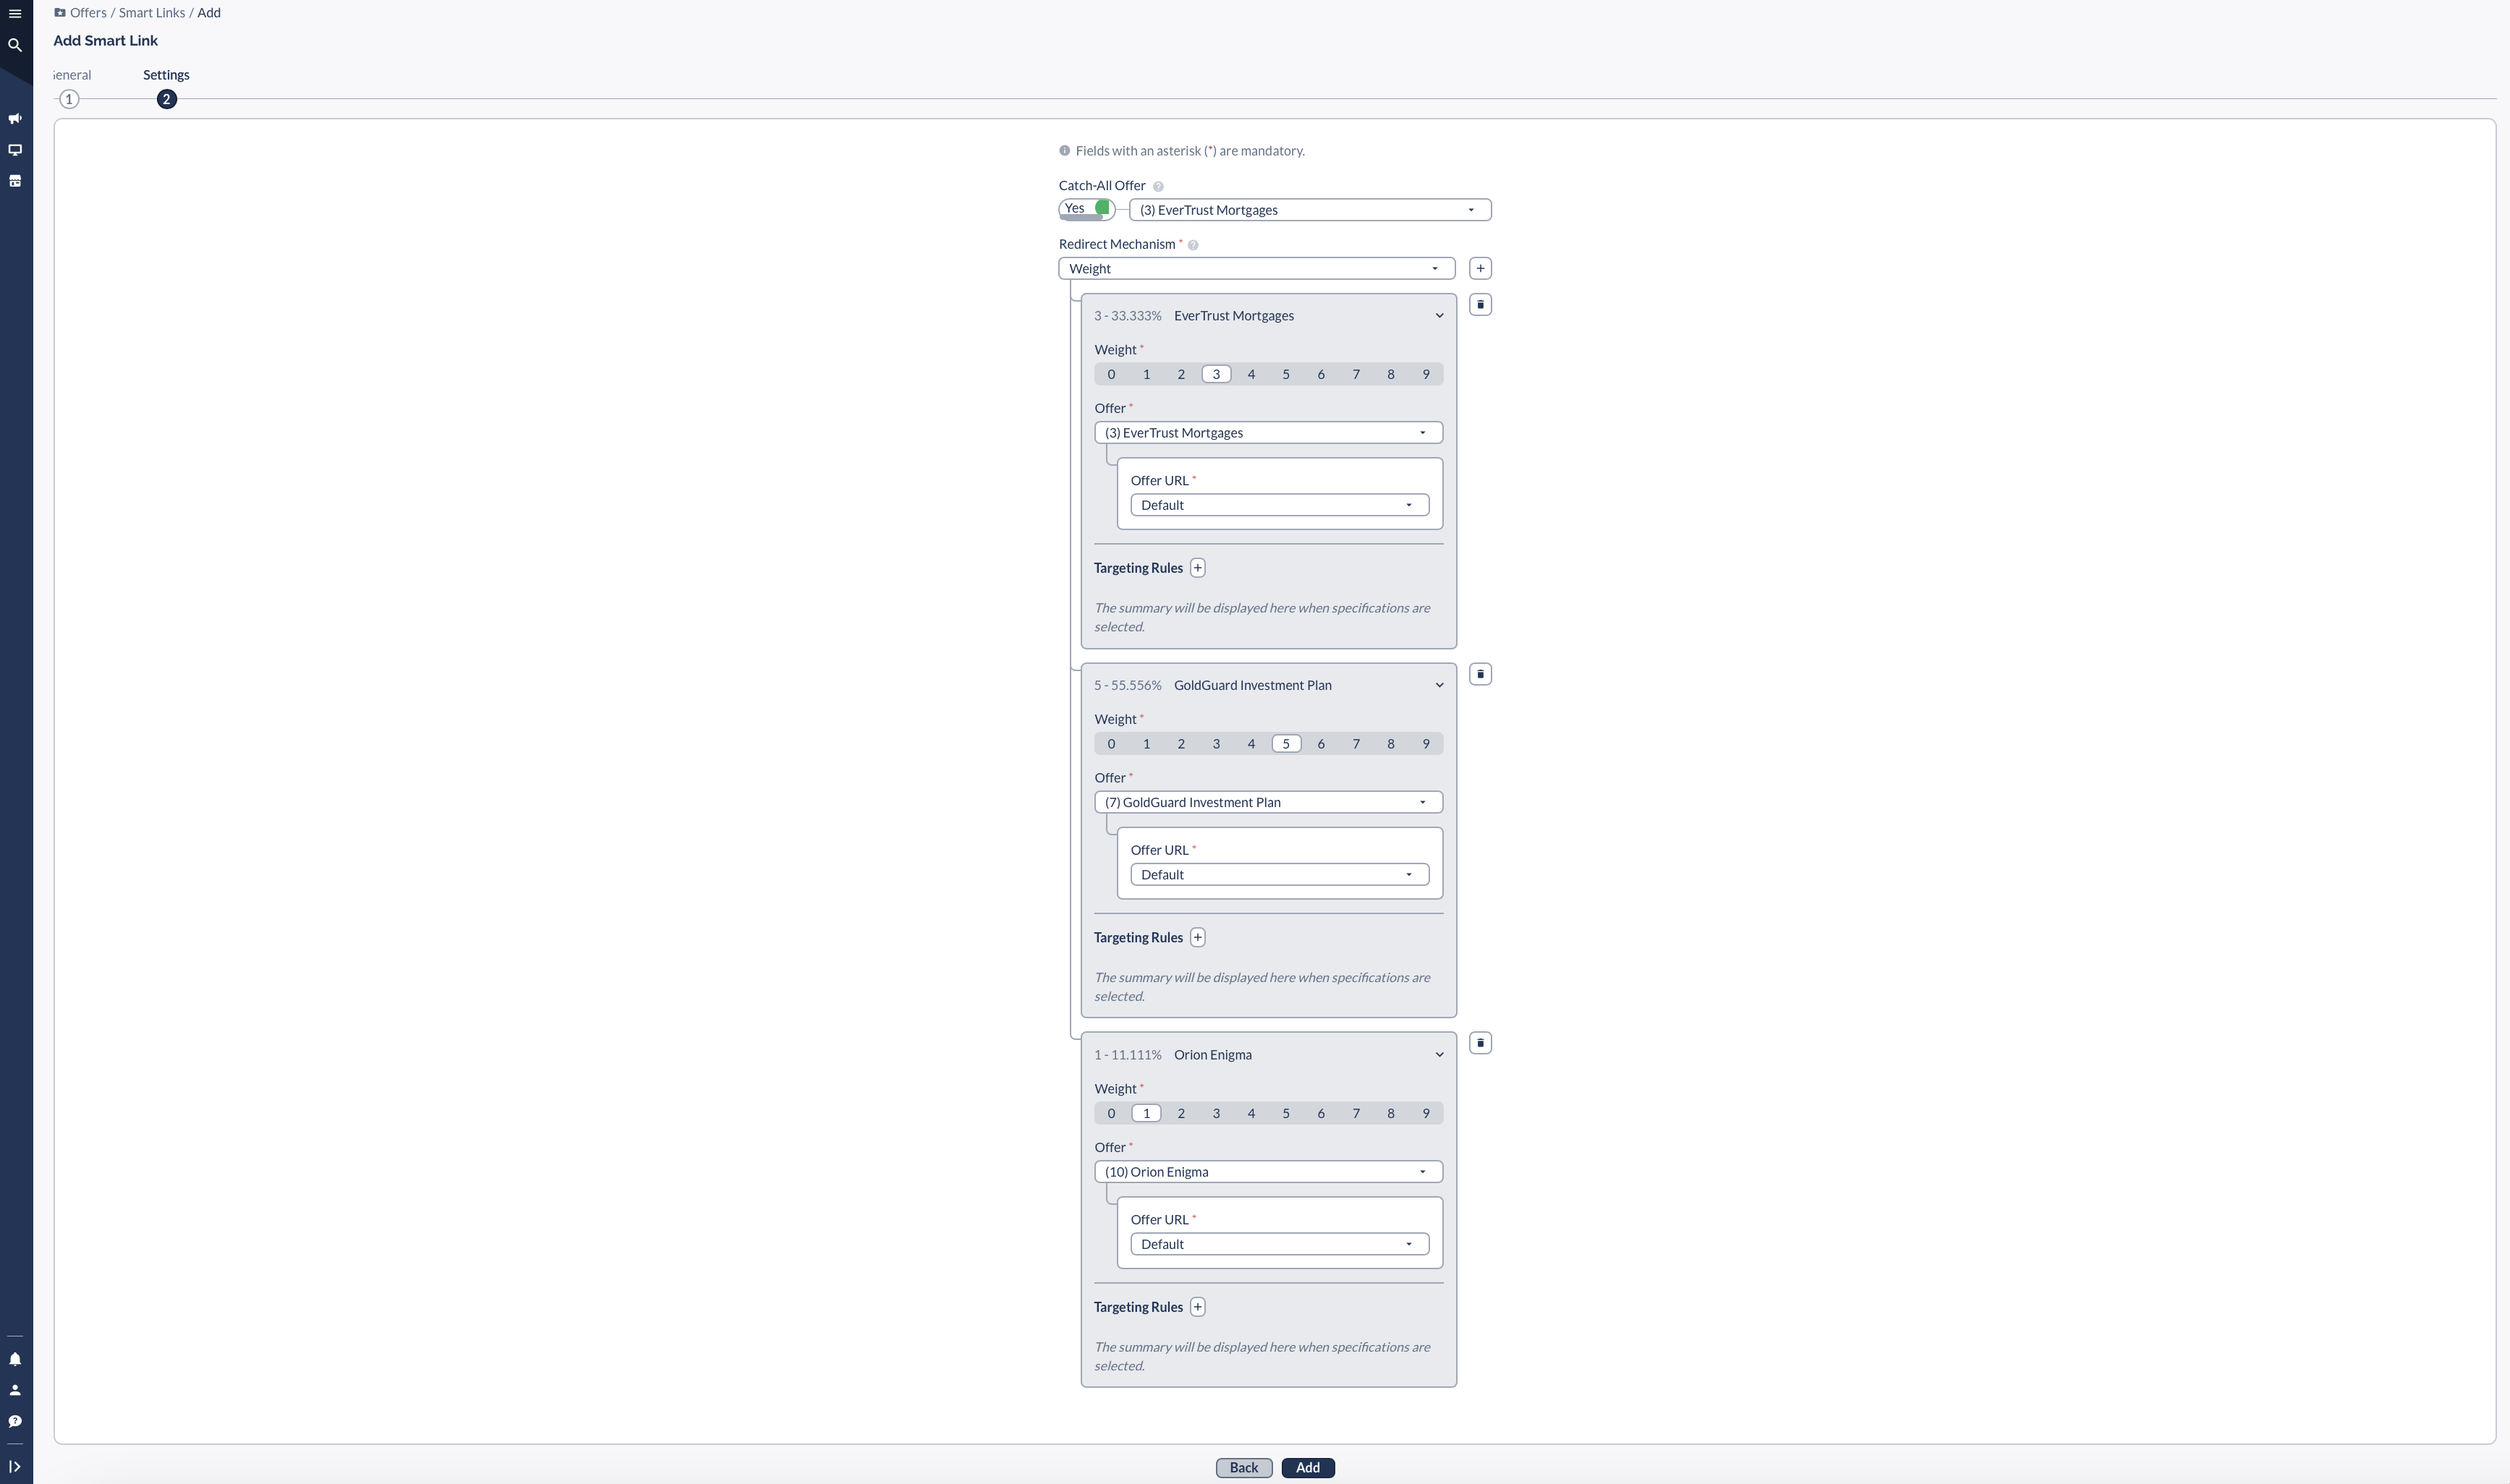Image resolution: width=2510 pixels, height=1484 pixels.
Task: Open the (7) GoldGuard Investment Plan Offer dropdown
Action: click(1269, 802)
